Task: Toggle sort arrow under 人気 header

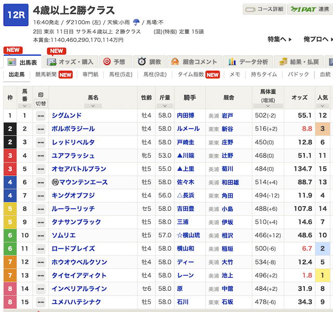Action: pyautogui.click(x=323, y=106)
